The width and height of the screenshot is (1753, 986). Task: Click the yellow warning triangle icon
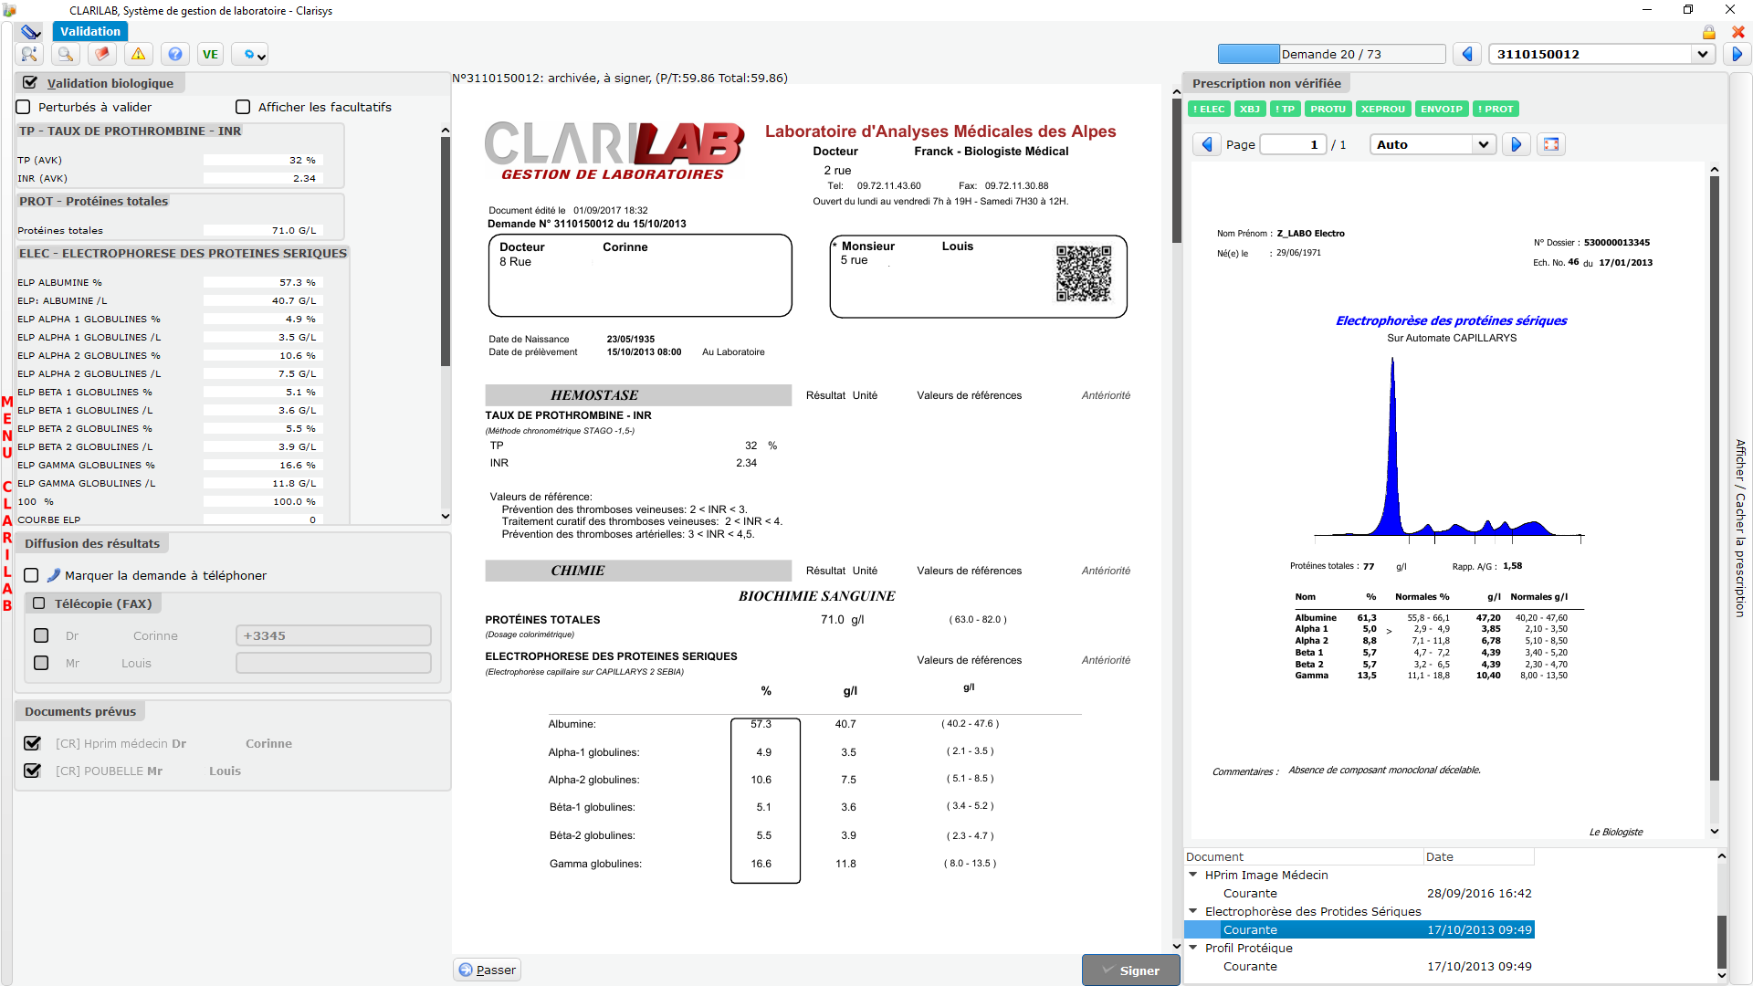point(139,55)
